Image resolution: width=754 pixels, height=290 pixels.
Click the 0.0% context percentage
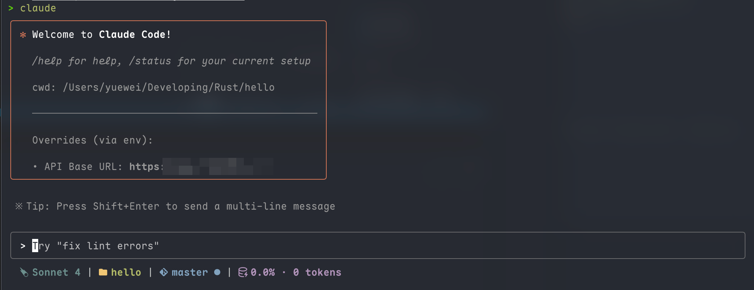click(x=263, y=272)
